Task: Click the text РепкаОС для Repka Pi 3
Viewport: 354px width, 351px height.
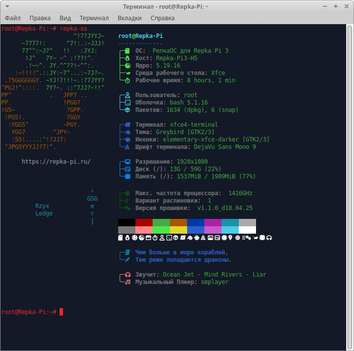Action: point(191,51)
